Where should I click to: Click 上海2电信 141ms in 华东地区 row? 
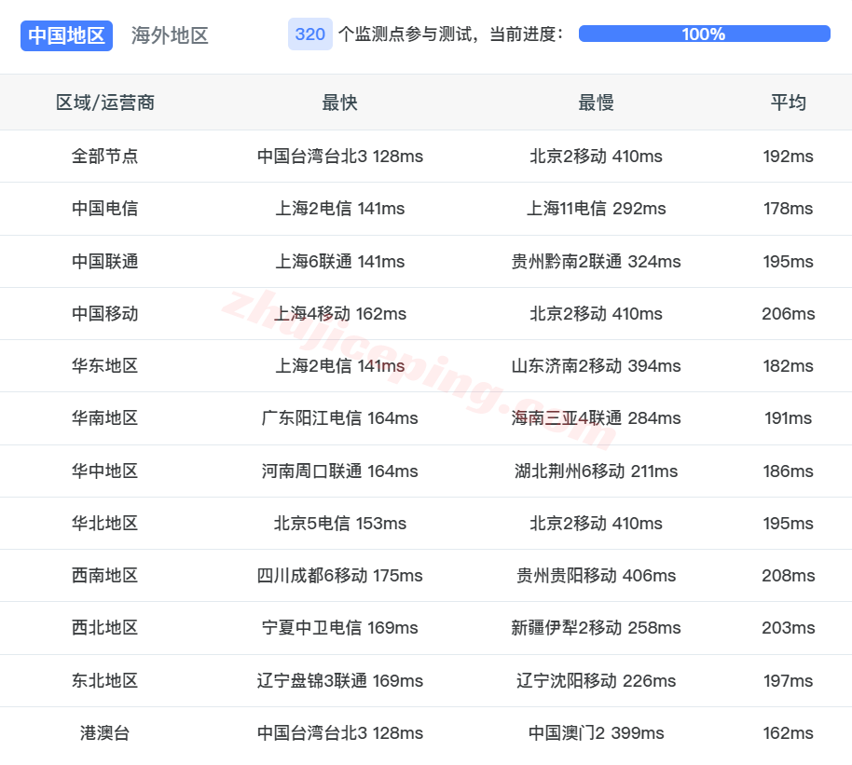(339, 365)
